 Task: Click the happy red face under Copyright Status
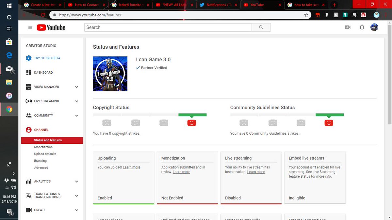point(192,123)
